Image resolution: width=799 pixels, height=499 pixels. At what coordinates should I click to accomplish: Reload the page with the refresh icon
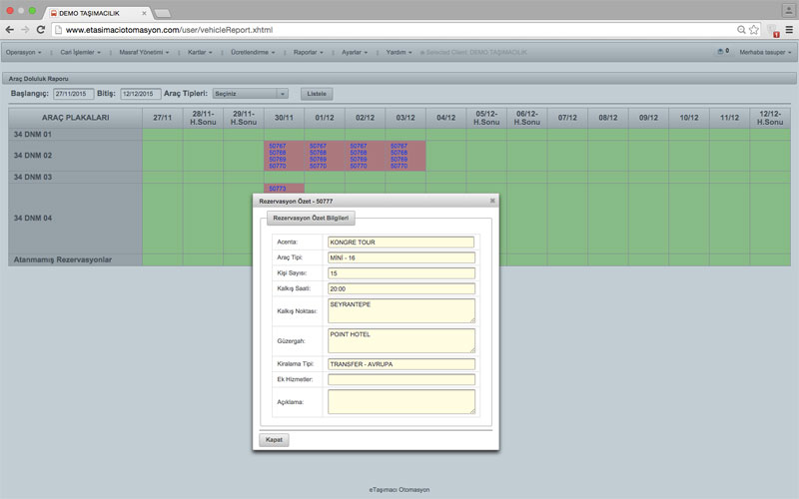click(x=41, y=30)
